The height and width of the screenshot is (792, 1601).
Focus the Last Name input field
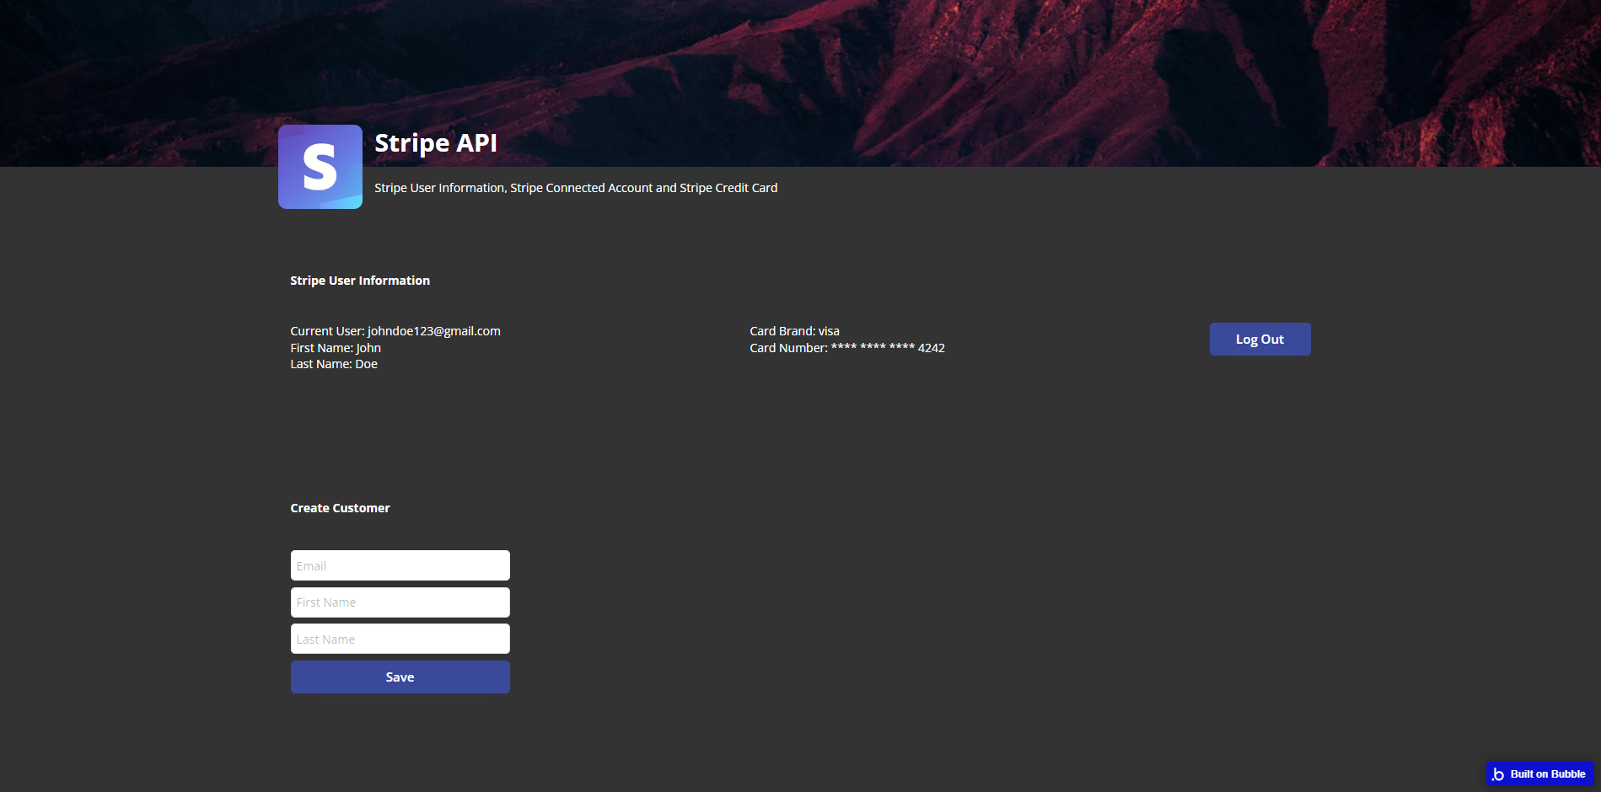(400, 639)
